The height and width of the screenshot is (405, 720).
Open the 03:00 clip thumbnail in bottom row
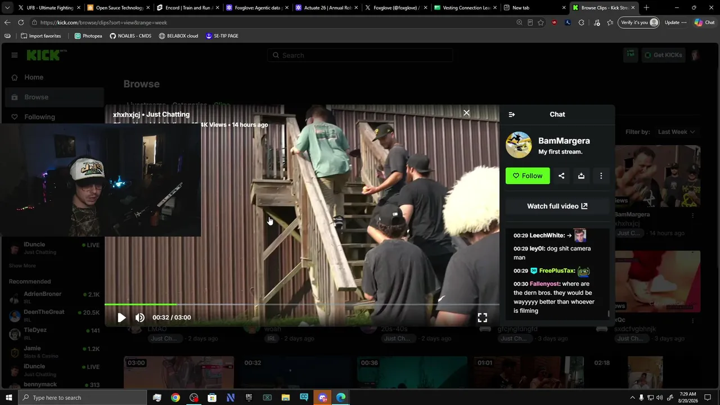(179, 372)
